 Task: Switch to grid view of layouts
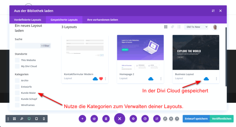[166, 27]
